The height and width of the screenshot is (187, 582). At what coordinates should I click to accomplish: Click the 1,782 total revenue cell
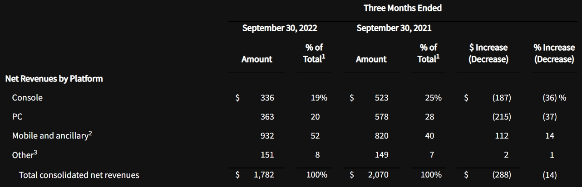(264, 175)
